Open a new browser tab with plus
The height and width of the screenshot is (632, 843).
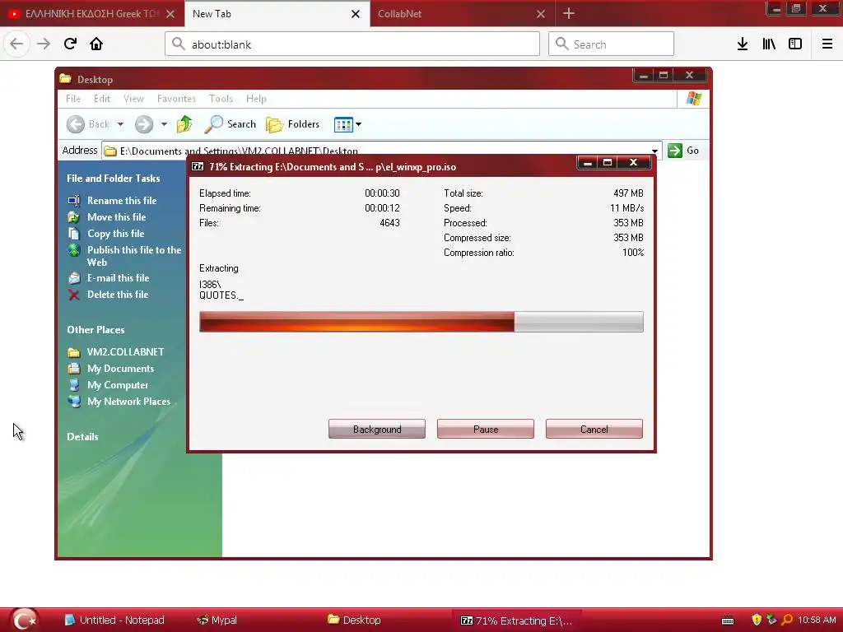[569, 13]
